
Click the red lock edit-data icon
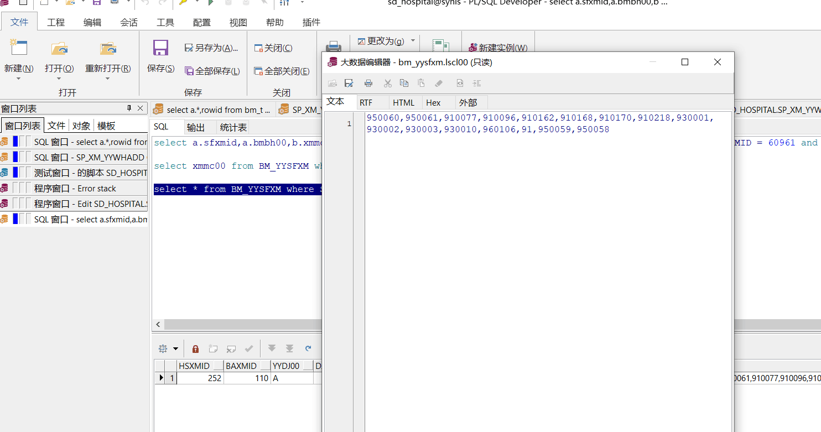pyautogui.click(x=195, y=349)
